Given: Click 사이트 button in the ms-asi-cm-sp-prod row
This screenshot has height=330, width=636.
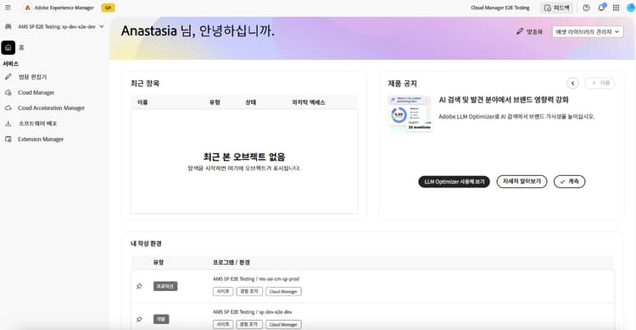Looking at the screenshot, I should [223, 292].
